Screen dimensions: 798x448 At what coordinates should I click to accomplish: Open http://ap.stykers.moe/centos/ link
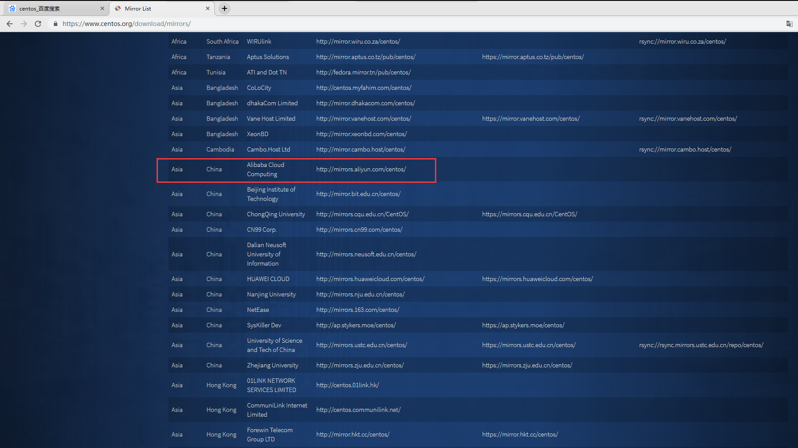click(x=356, y=325)
